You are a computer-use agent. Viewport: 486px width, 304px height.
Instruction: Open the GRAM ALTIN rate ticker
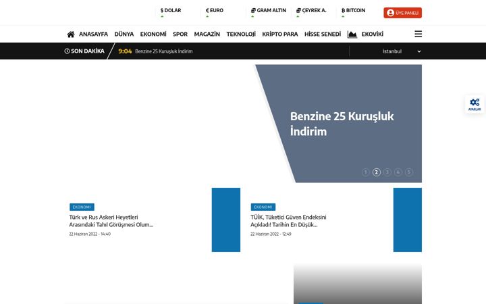tap(269, 12)
